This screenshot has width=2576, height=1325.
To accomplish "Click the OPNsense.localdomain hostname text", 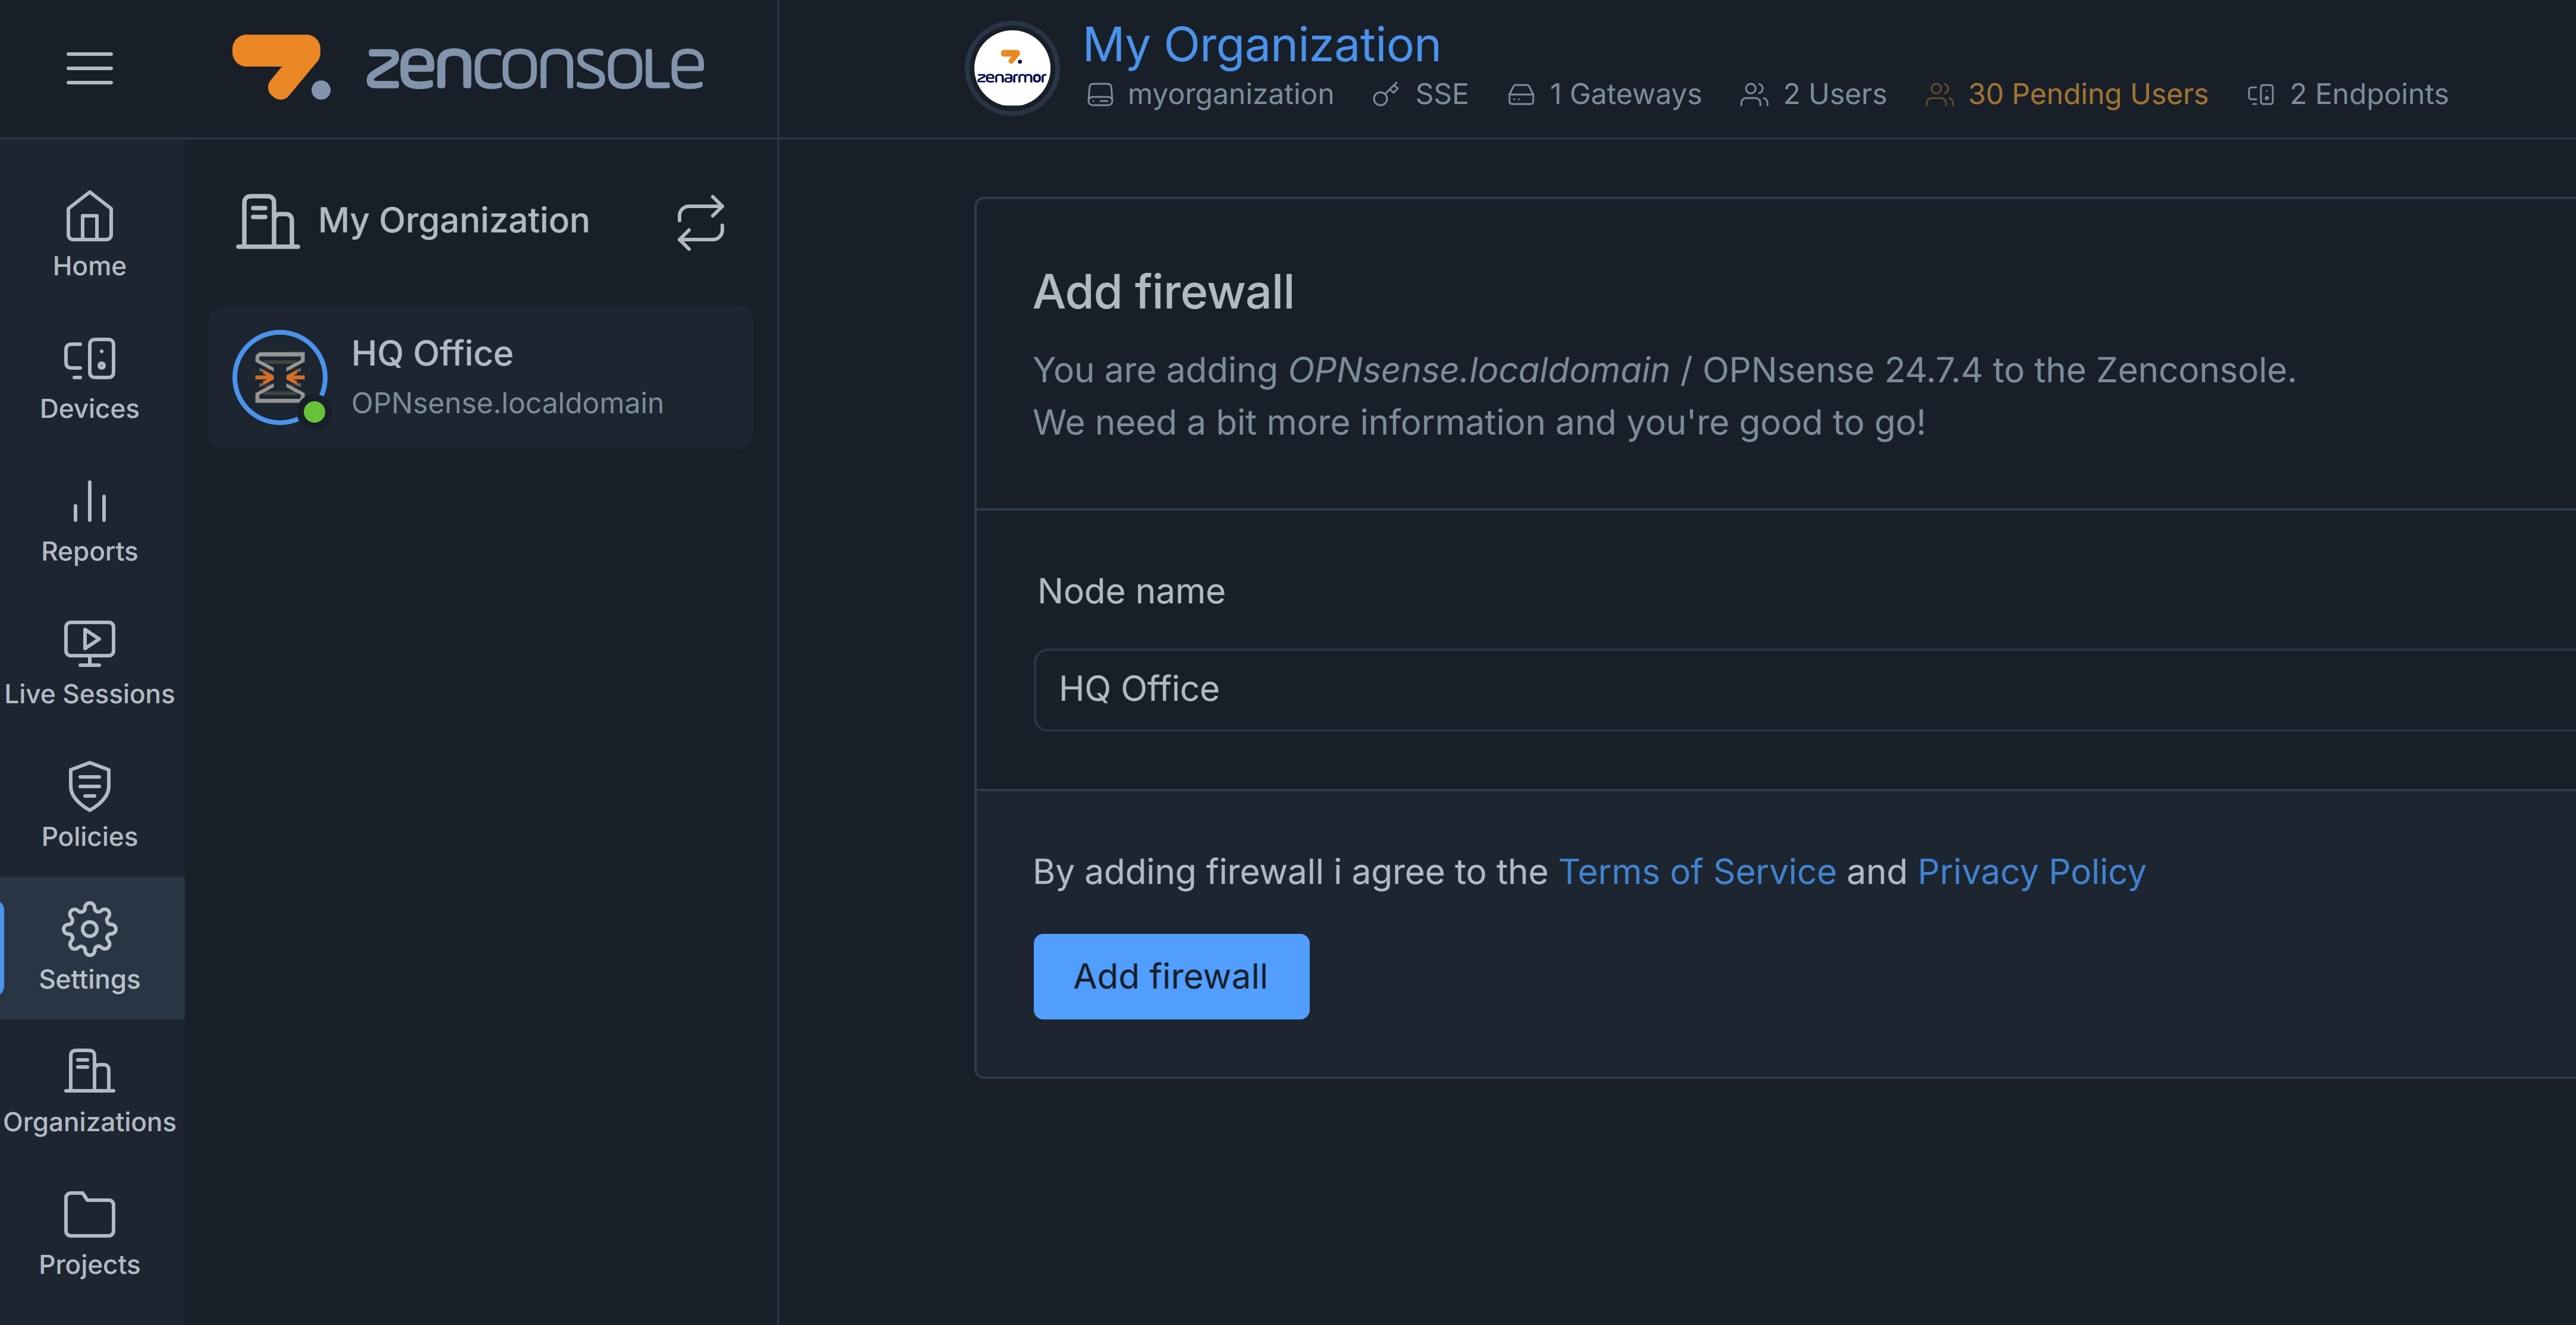I will click(x=507, y=403).
